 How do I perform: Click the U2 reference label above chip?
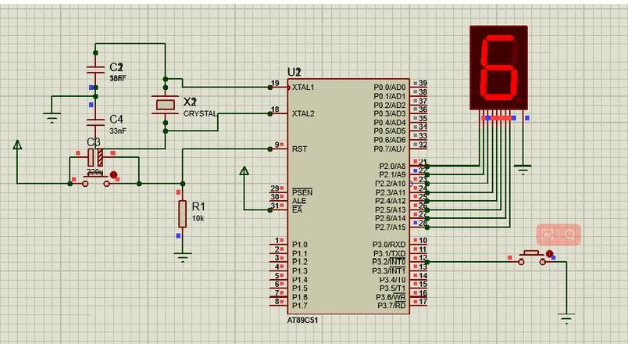coord(294,72)
